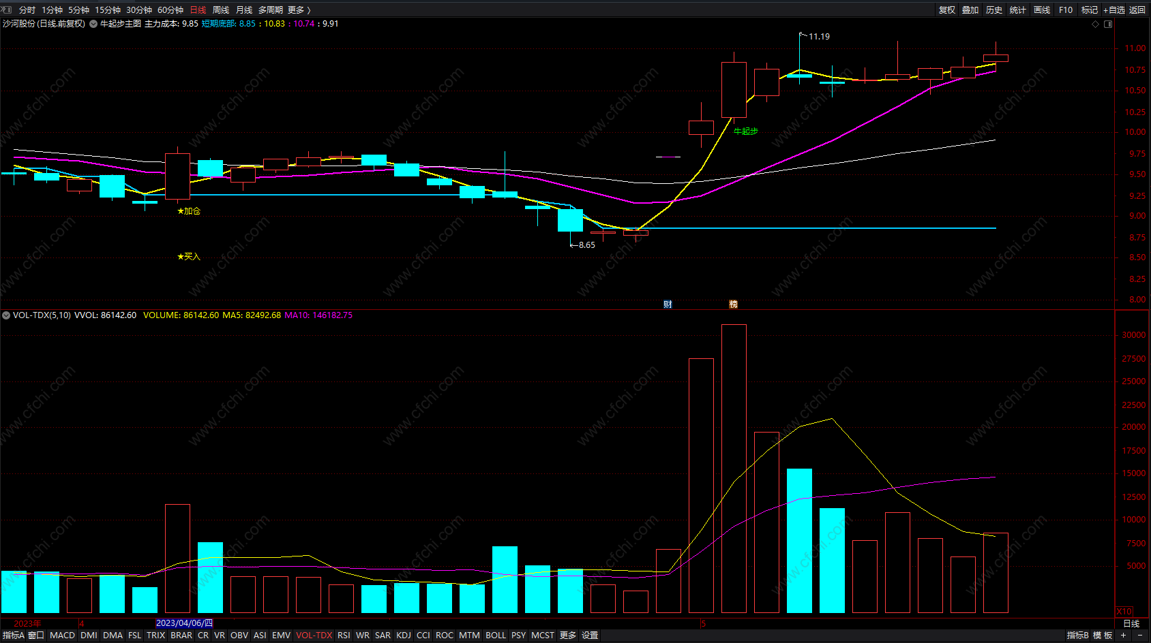Open the 复权 adjustment menu
Viewport: 1151px width, 643px height.
click(x=947, y=10)
